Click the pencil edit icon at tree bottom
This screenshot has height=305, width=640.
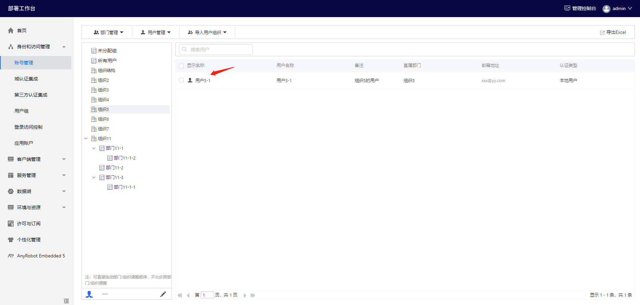(x=163, y=294)
